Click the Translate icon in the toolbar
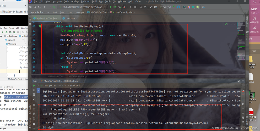The image size is (260, 131). (x=203, y=7)
